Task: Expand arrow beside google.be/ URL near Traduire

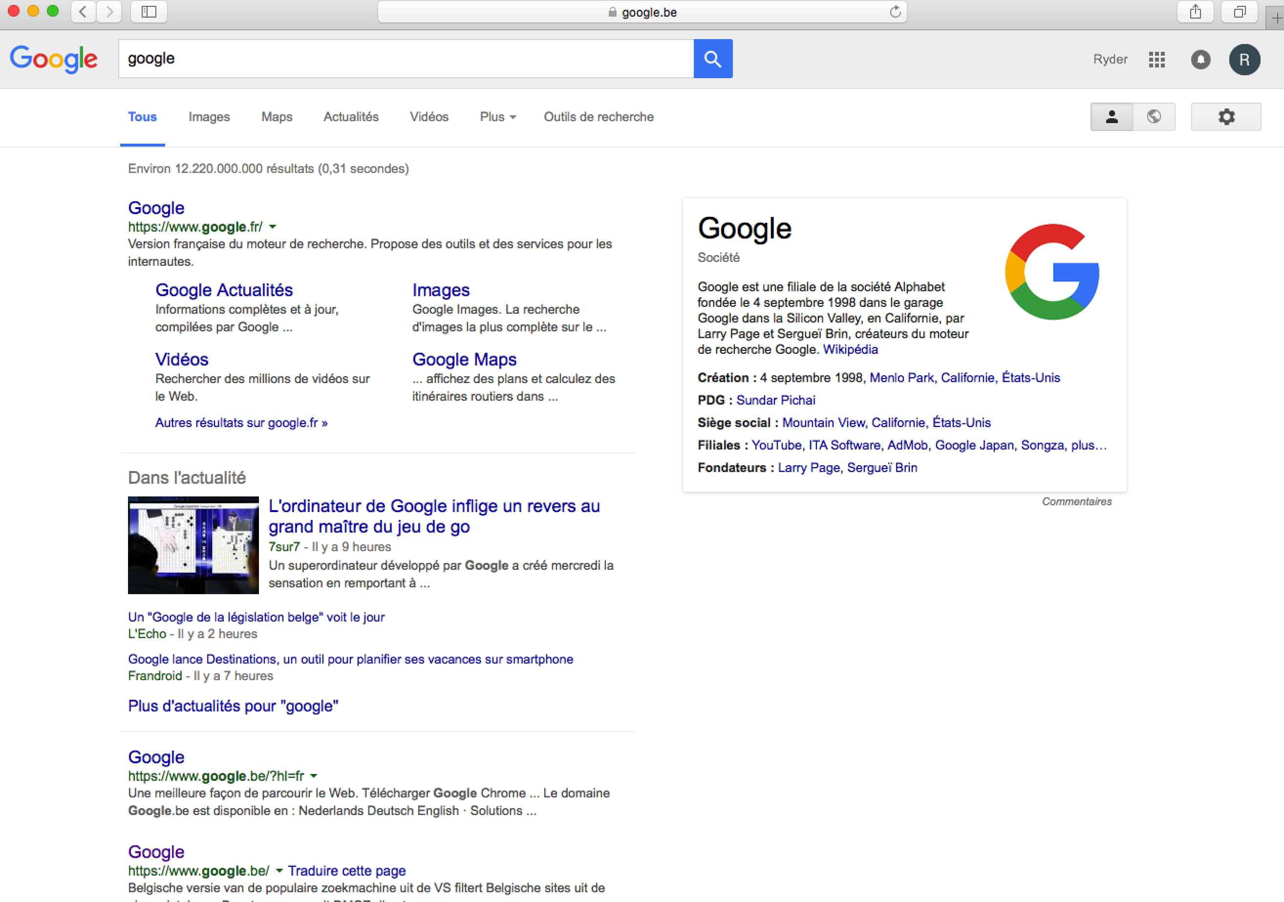Action: point(279,871)
